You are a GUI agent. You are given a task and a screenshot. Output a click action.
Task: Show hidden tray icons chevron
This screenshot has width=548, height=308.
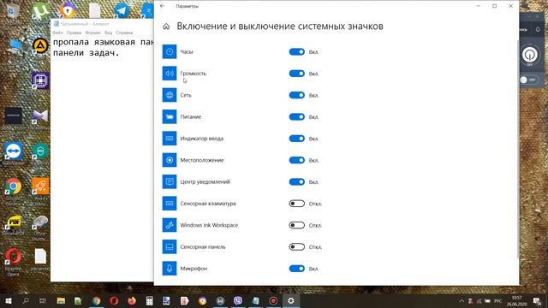click(462, 301)
